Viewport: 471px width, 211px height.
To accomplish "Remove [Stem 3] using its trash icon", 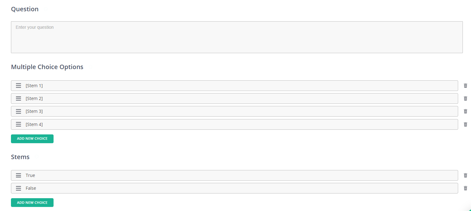I will point(465,111).
